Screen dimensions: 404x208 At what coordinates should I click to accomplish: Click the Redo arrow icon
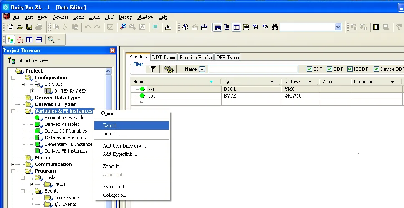[97, 27]
